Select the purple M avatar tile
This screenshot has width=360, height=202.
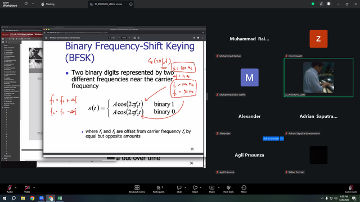coord(250,77)
